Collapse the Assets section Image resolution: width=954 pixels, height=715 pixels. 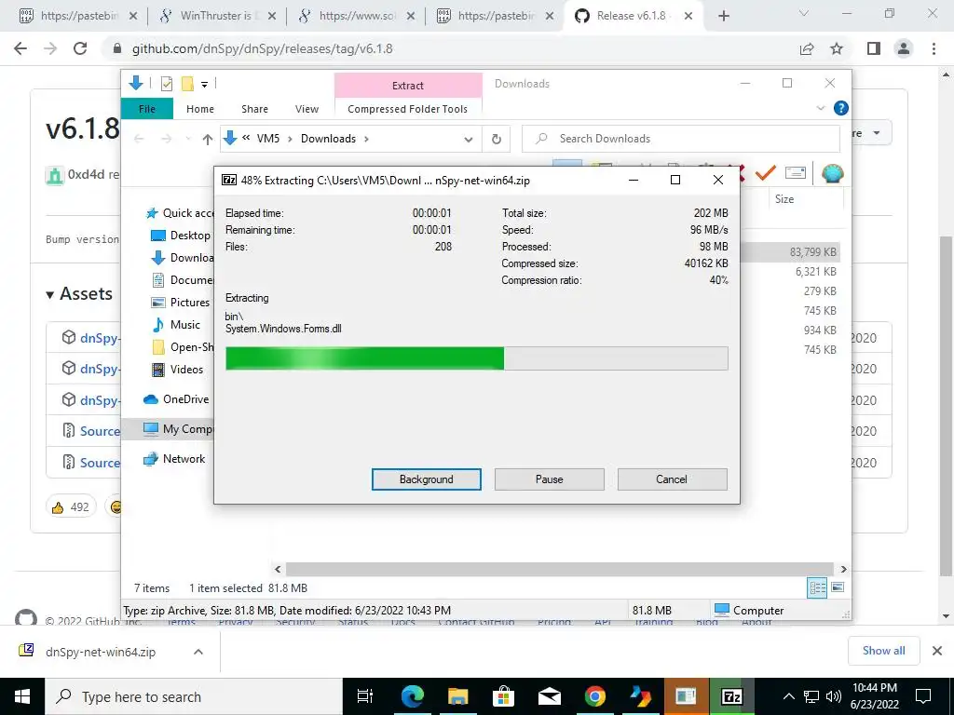(x=79, y=293)
